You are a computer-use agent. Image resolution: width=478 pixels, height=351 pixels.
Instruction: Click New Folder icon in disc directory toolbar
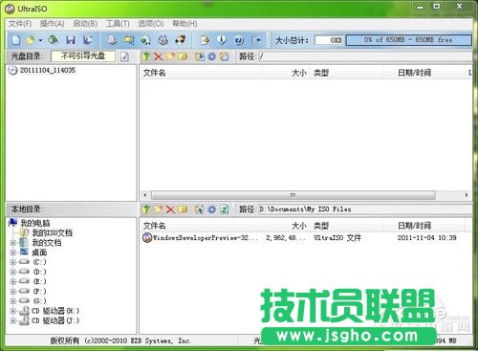pos(170,56)
